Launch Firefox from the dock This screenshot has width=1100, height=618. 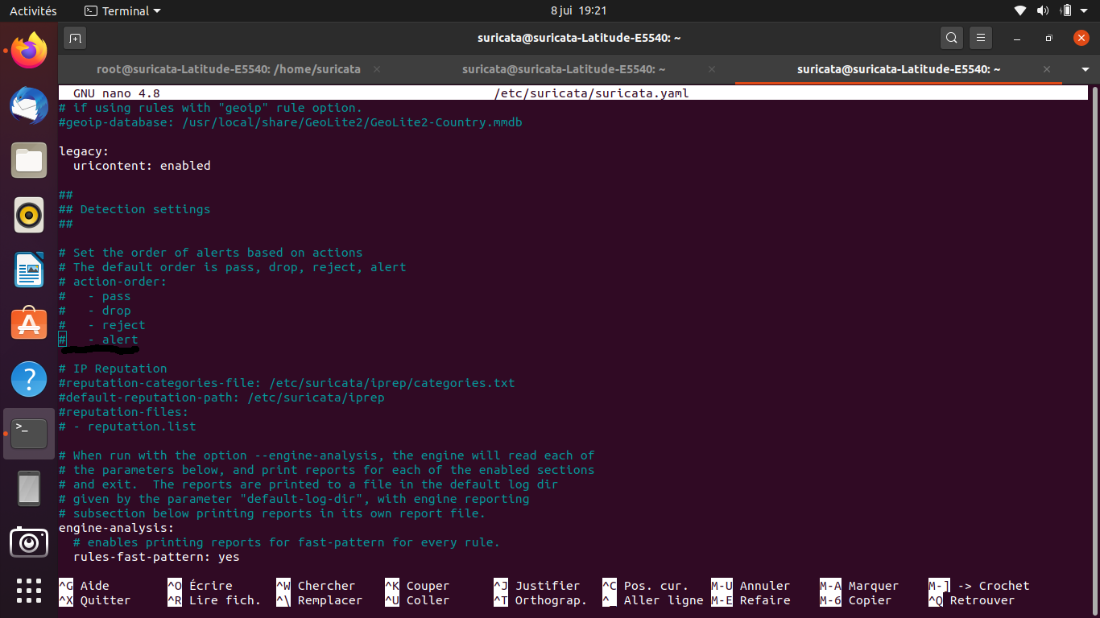click(x=29, y=51)
